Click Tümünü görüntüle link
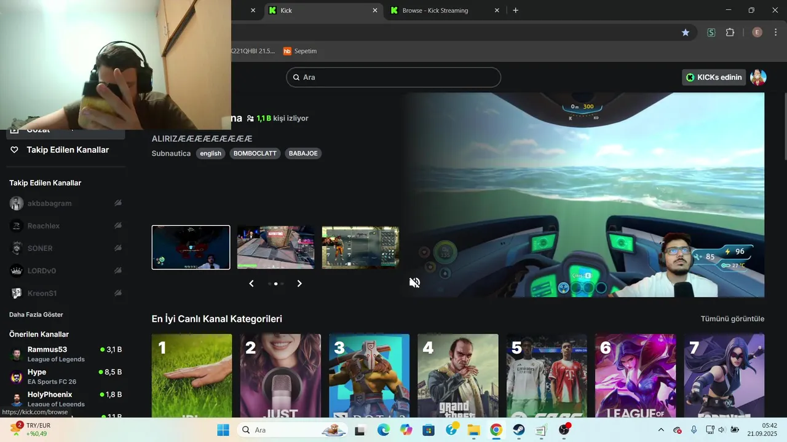787x442 pixels. pos(732,319)
